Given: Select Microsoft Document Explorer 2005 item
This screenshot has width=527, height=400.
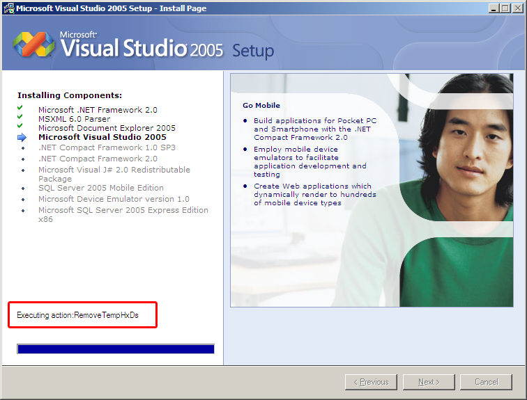Looking at the screenshot, I should click(x=107, y=128).
